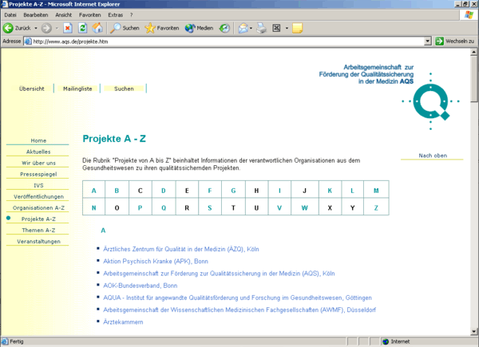Screen dimensions: 479x347
Task: Expand the Zurück back history dropdown arrow
Action: point(36,28)
